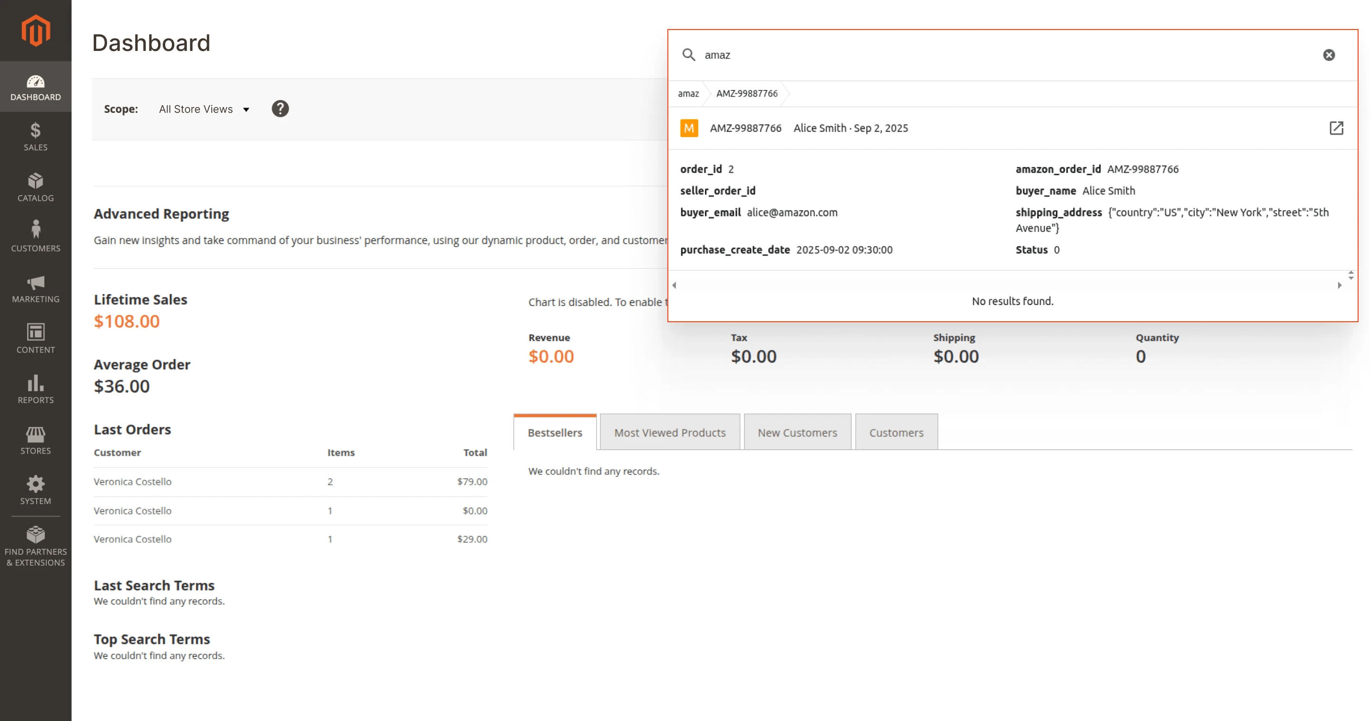Select the Catalog sidebar icon
The height and width of the screenshot is (721, 1370).
35,187
